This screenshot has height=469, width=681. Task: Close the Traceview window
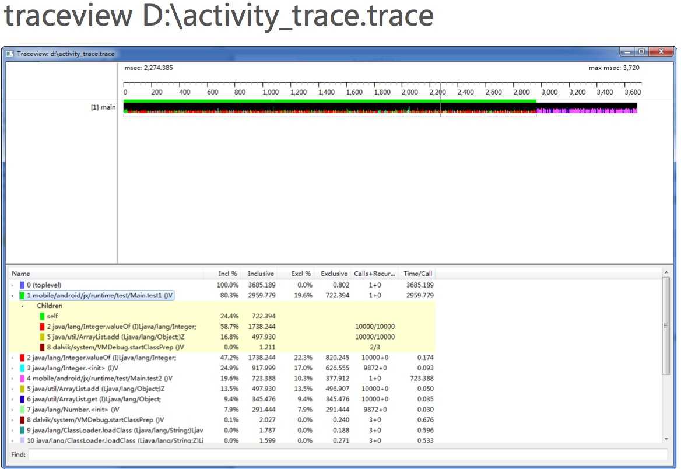click(661, 52)
